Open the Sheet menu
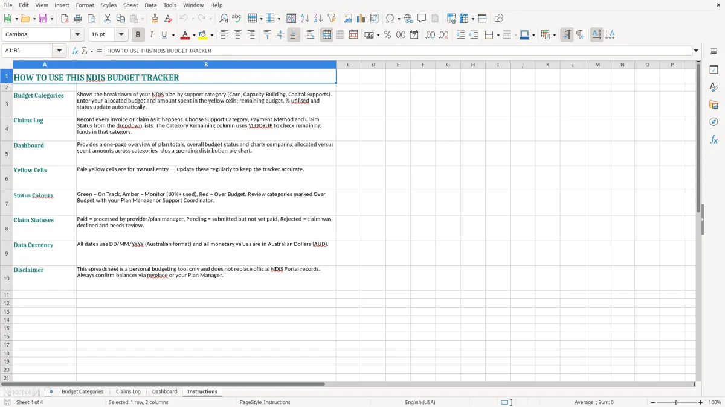This screenshot has width=725, height=407. coord(130,5)
